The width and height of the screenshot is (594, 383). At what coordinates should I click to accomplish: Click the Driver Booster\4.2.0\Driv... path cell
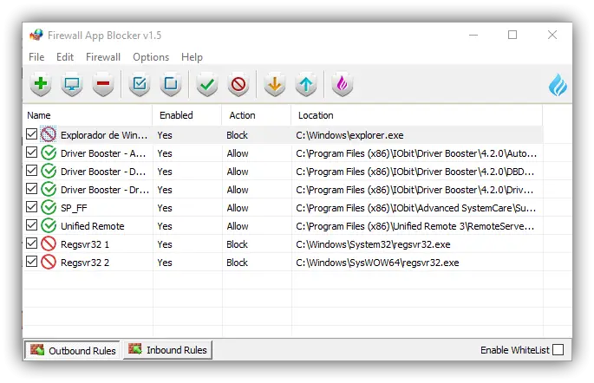414,190
